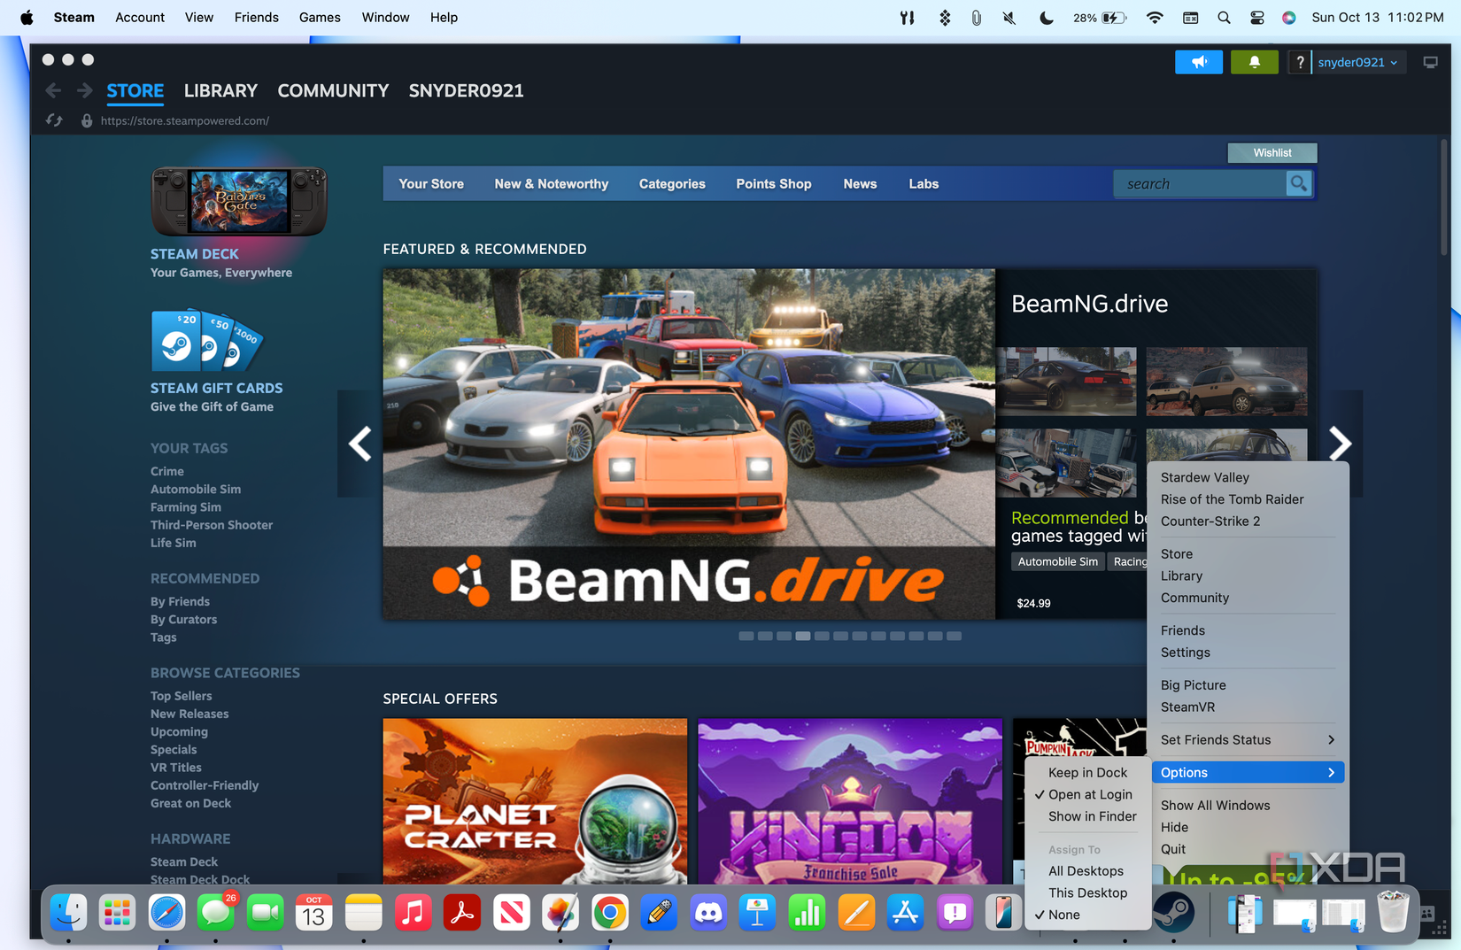
Task: Click the search magnifier icon in store
Action: 1298,183
